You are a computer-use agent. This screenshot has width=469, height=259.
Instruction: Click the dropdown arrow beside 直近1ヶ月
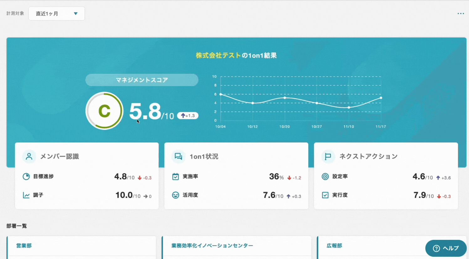tap(76, 14)
